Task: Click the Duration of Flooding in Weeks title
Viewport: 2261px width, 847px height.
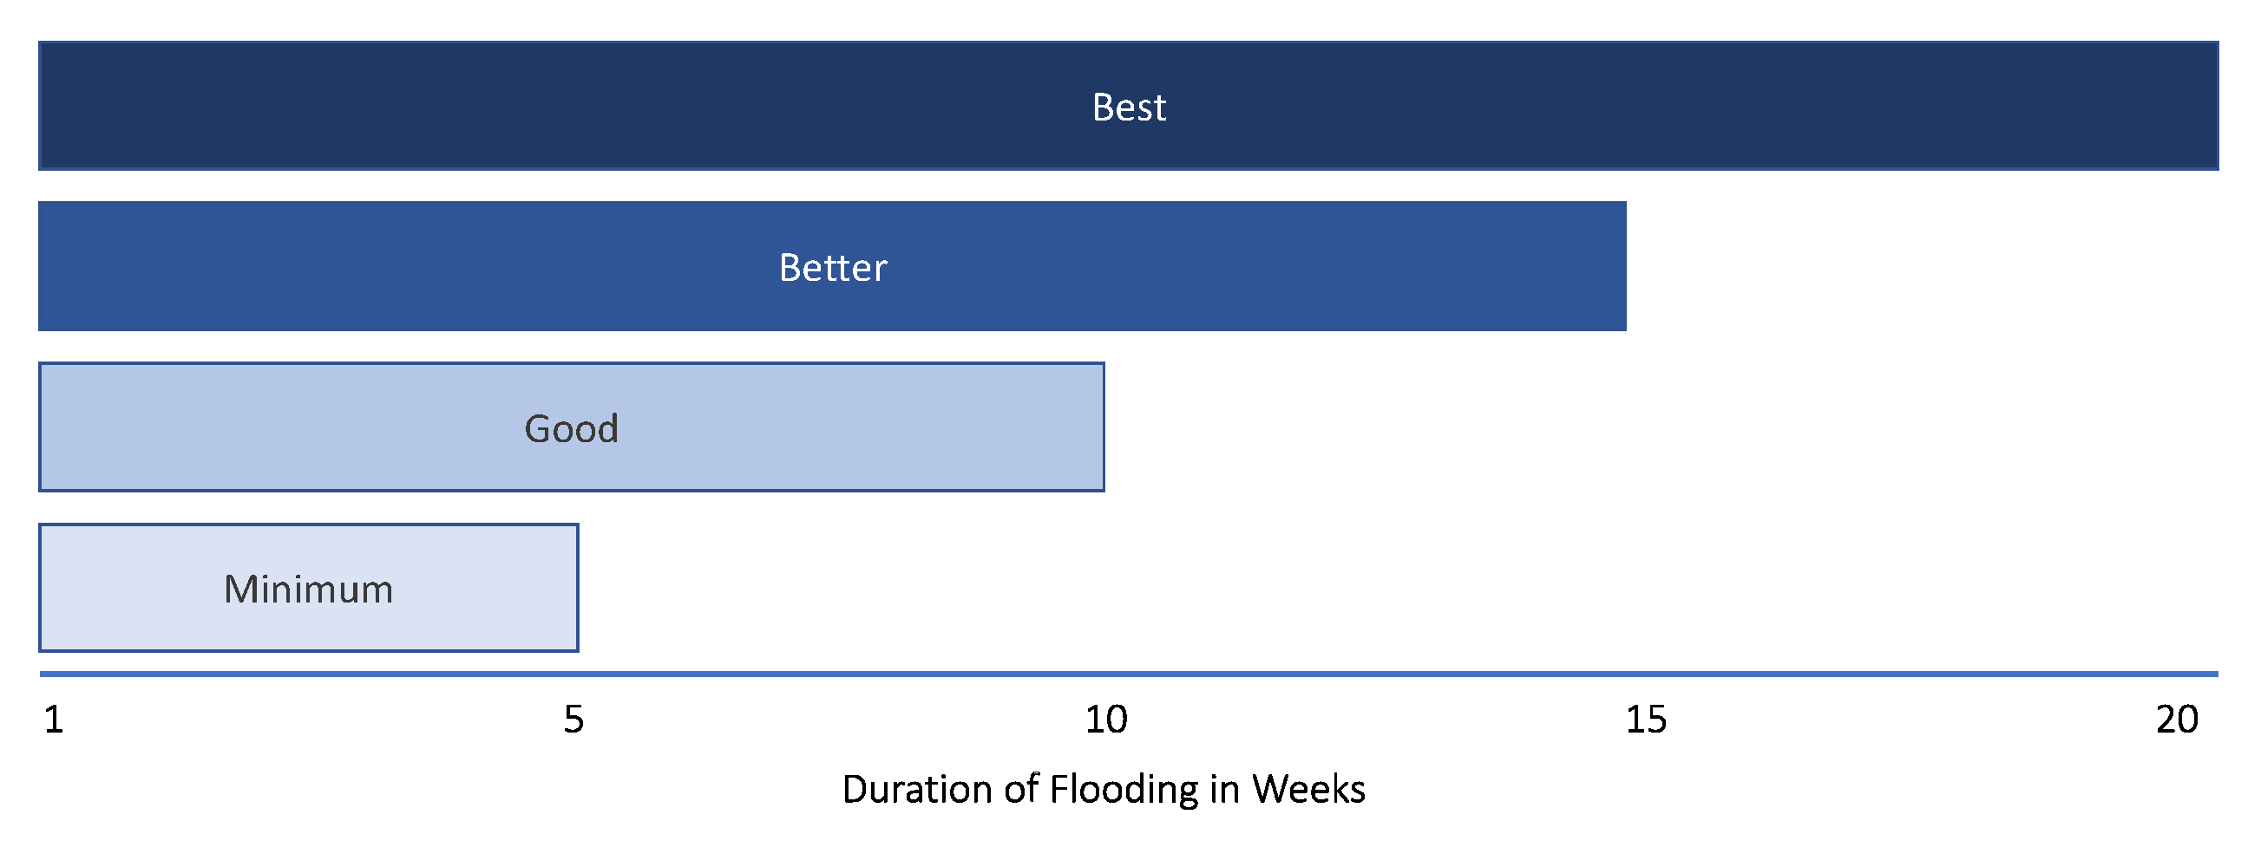Action: point(1104,789)
